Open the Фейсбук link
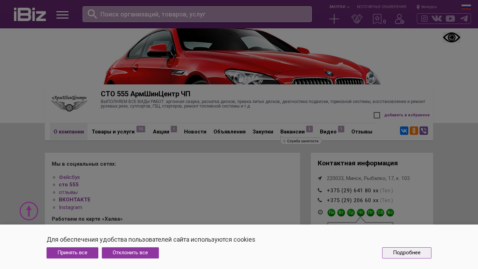The height and width of the screenshot is (269, 478). 69,177
